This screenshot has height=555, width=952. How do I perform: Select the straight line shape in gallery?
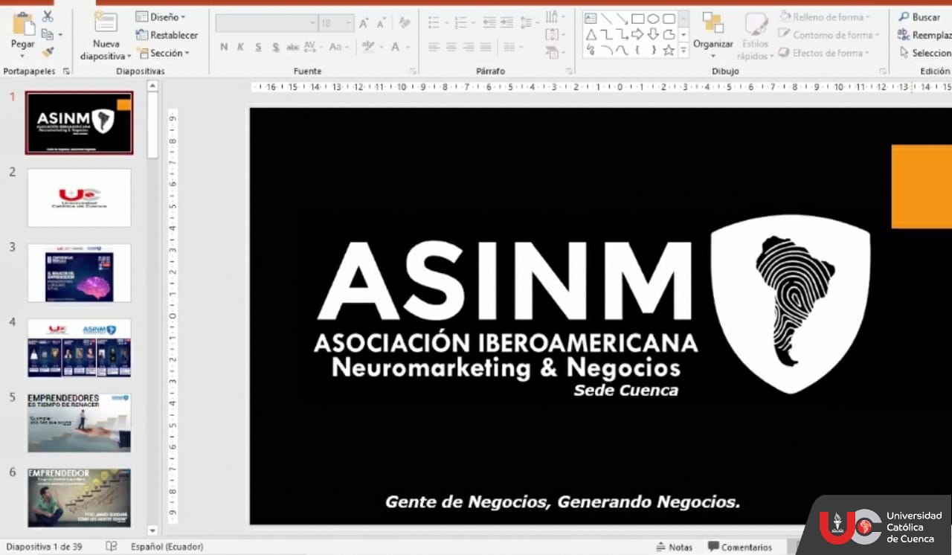(606, 19)
